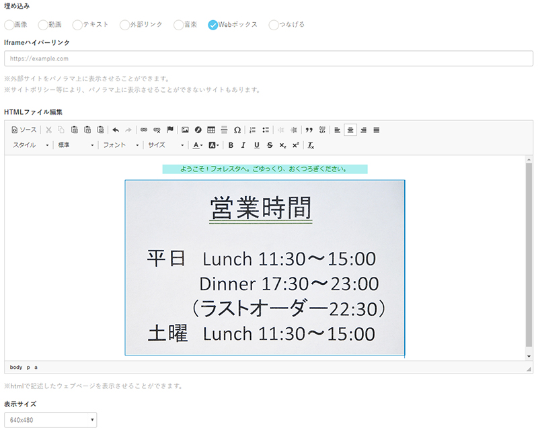Insert special character with the Omega icon
The height and width of the screenshot is (432, 538).
[x=237, y=130]
